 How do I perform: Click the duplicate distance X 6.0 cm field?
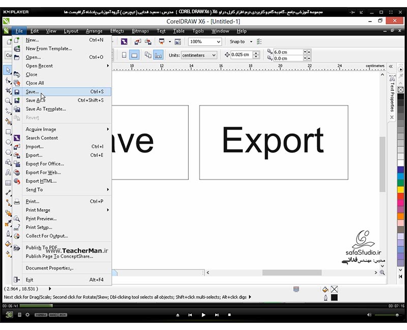[x=288, y=52]
